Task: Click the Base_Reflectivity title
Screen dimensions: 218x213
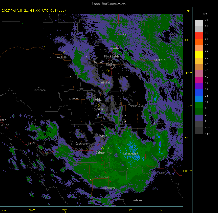Action: [109, 4]
